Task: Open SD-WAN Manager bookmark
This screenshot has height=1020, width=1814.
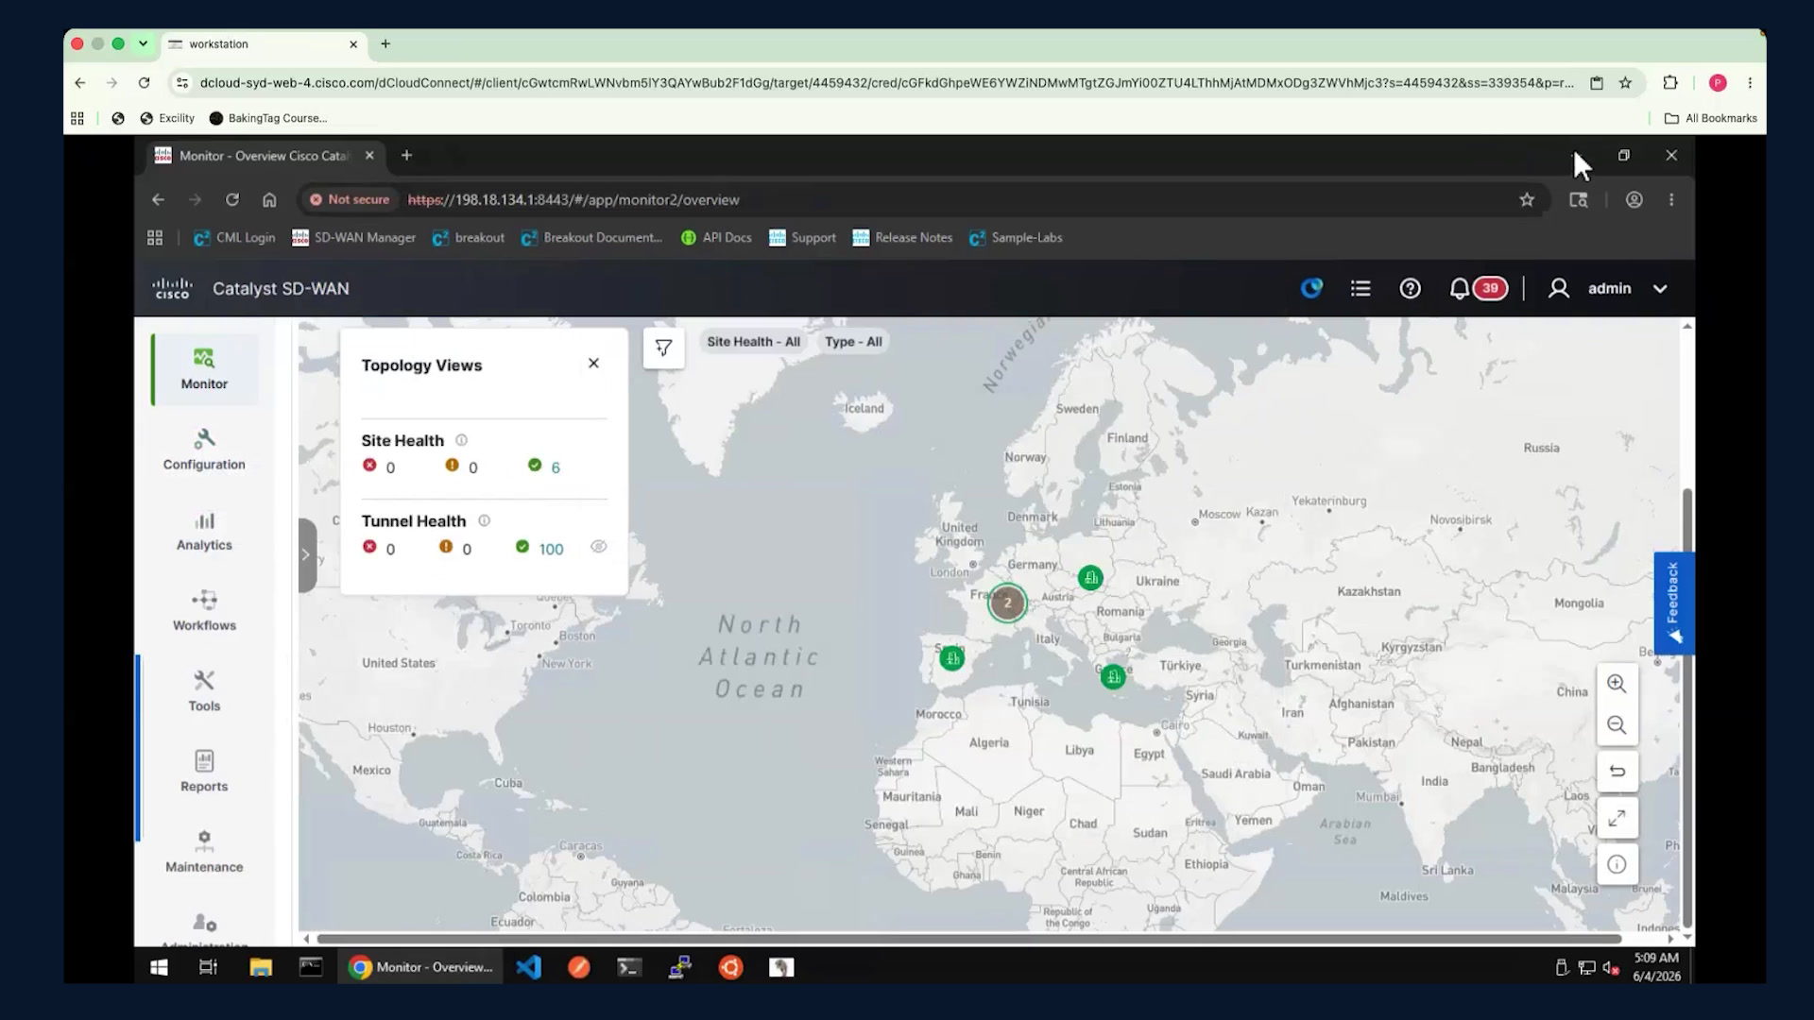Action: (354, 238)
